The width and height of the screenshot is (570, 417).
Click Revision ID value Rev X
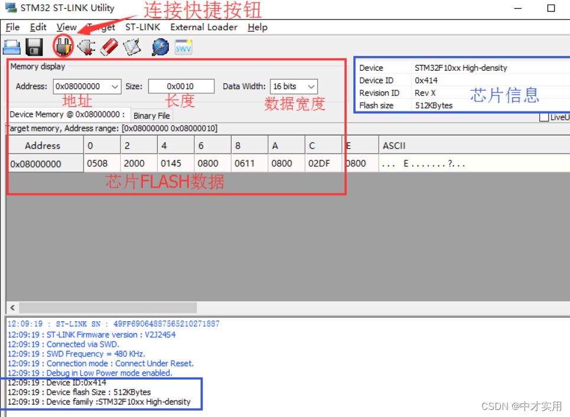click(425, 93)
